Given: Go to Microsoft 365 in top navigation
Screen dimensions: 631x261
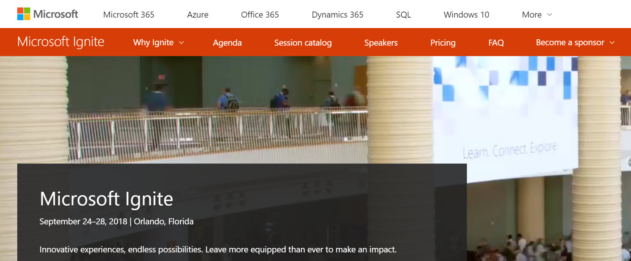Looking at the screenshot, I should click(x=129, y=15).
